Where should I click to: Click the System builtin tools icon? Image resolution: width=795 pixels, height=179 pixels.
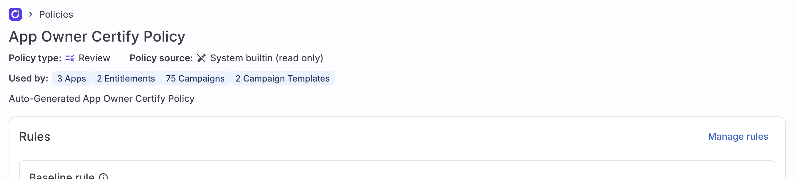pyautogui.click(x=201, y=58)
